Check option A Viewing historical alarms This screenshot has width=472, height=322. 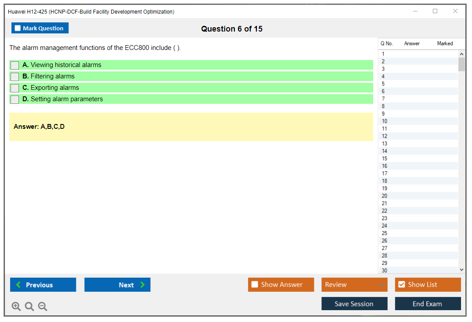[x=15, y=65]
